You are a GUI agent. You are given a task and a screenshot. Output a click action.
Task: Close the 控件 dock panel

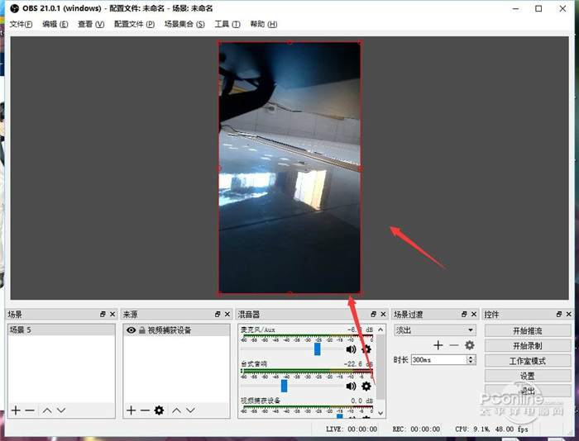pyautogui.click(x=569, y=314)
